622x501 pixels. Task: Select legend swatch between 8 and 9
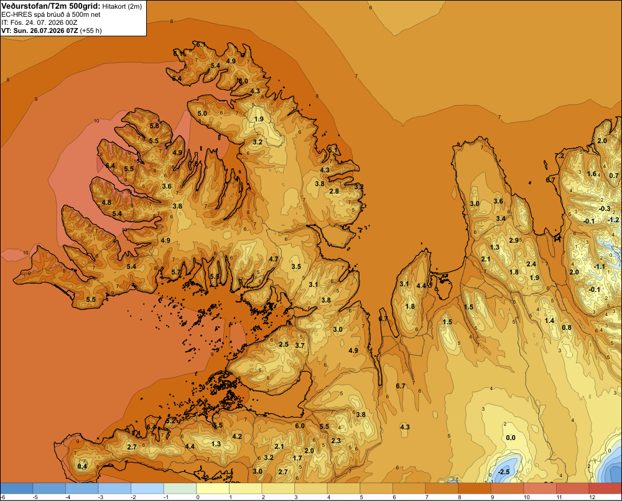(475, 489)
